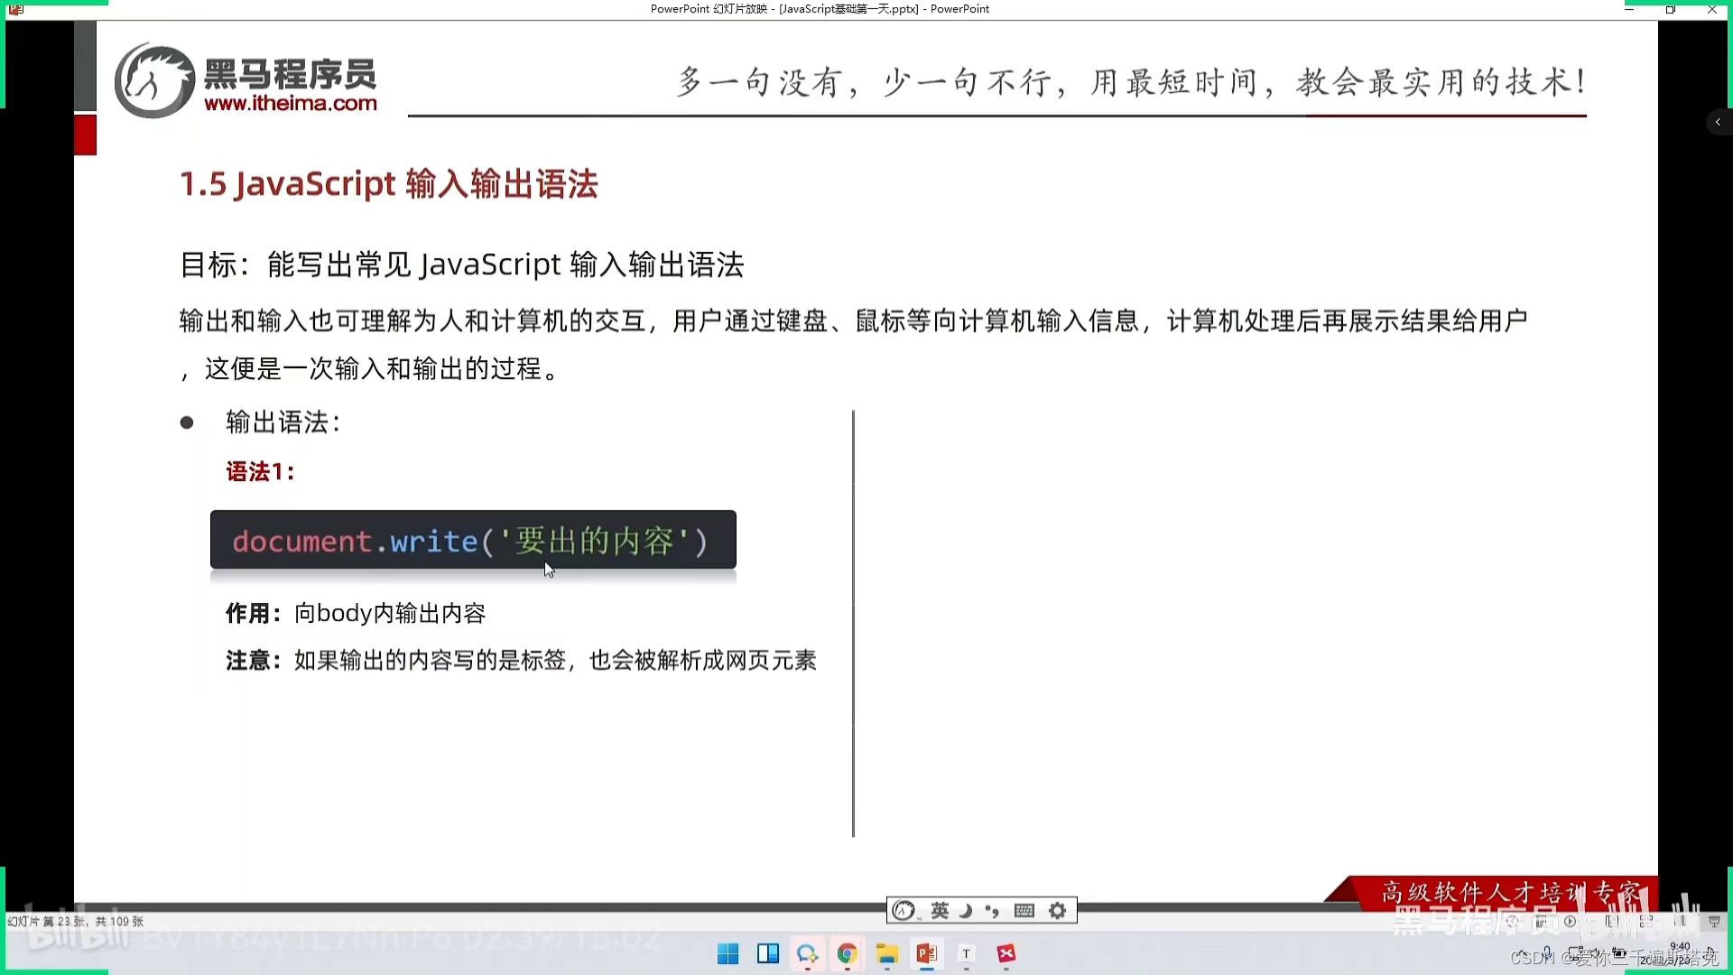Open the Widgets panel icon in taskbar
1733x975 pixels.
click(x=768, y=954)
